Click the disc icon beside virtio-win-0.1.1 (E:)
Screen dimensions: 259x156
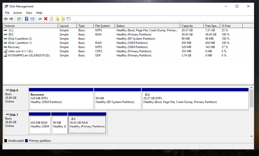click(x=6, y=51)
